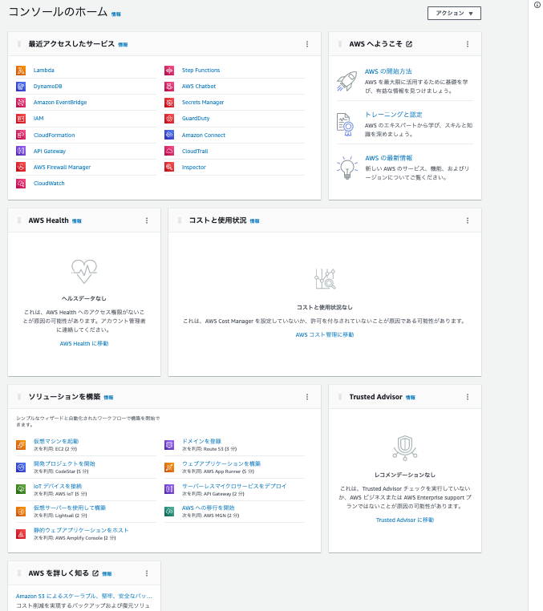Click the 情報 link next to AWS Health title
Image resolution: width=543 pixels, height=611 pixels.
[77, 221]
